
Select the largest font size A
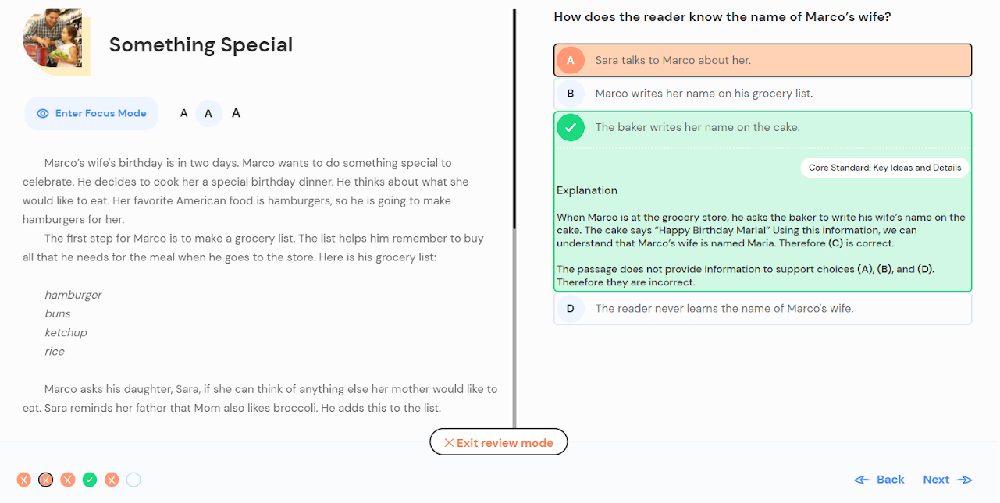tap(237, 113)
